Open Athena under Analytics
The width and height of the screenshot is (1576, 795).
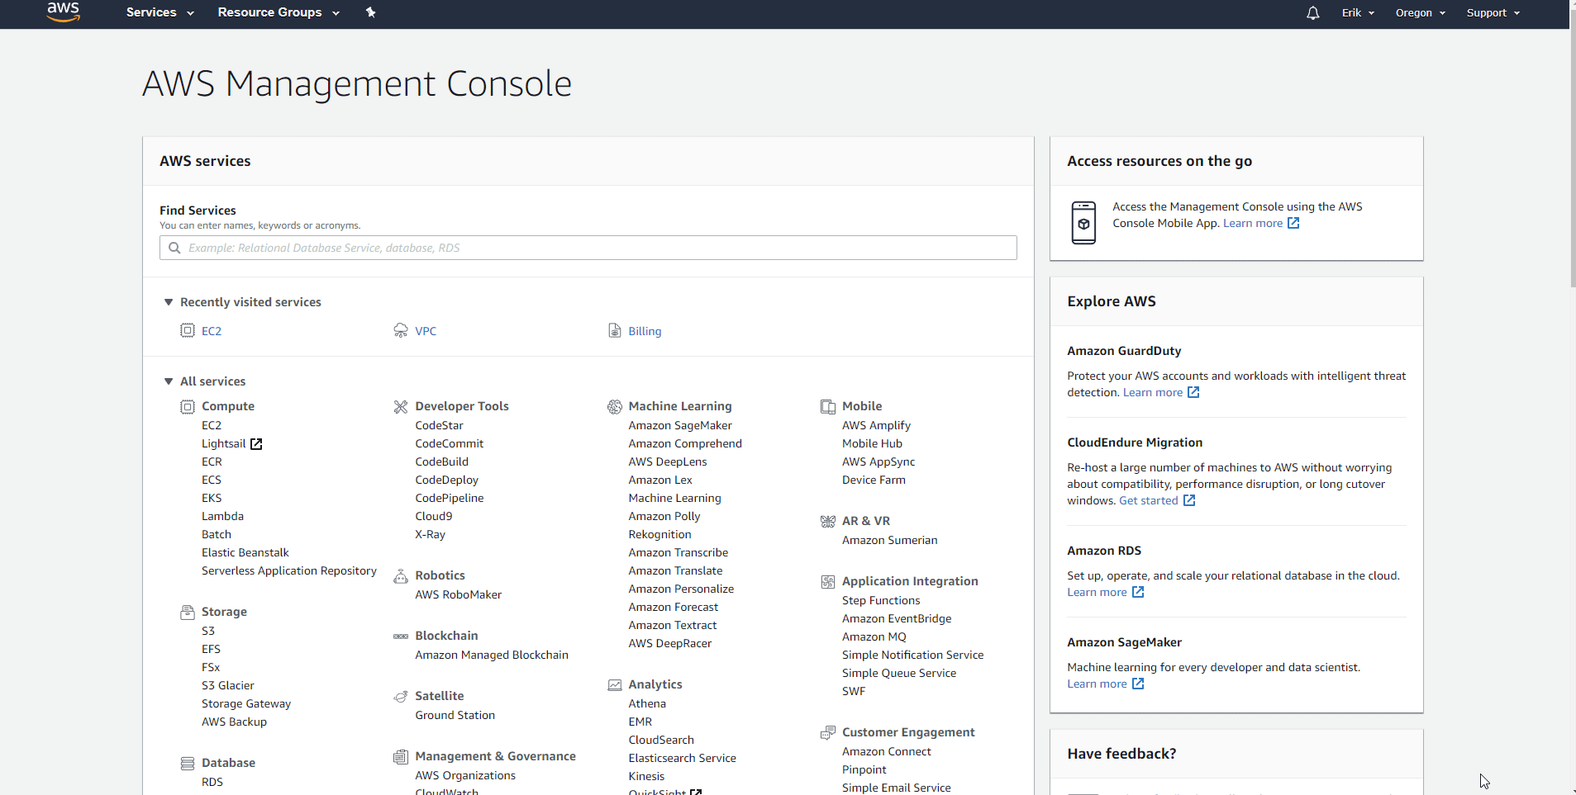tap(647, 703)
